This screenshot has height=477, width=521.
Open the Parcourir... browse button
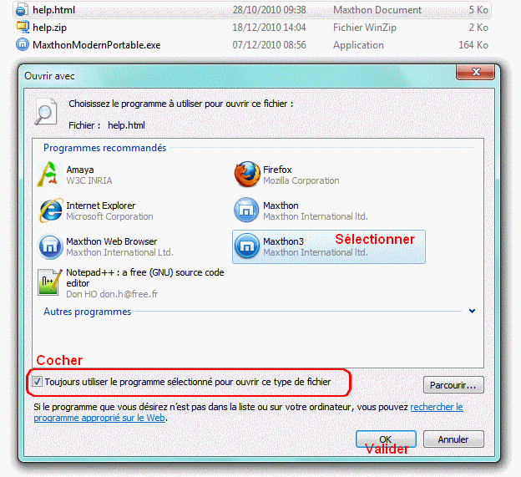[453, 385]
